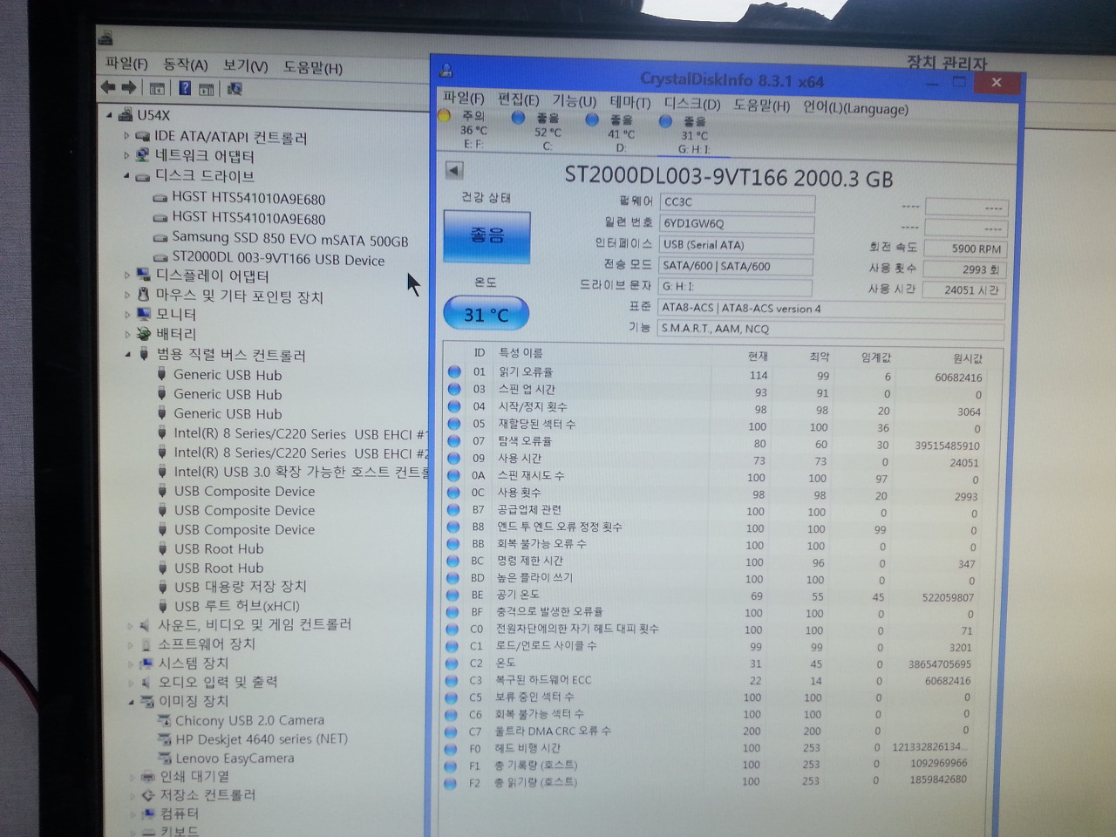Collapse 범용 직렬 버스 컨트롤러 node
This screenshot has width=1116, height=837.
pyautogui.click(x=128, y=354)
